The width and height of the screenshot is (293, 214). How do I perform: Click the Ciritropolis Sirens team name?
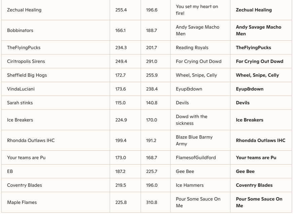click(26, 61)
